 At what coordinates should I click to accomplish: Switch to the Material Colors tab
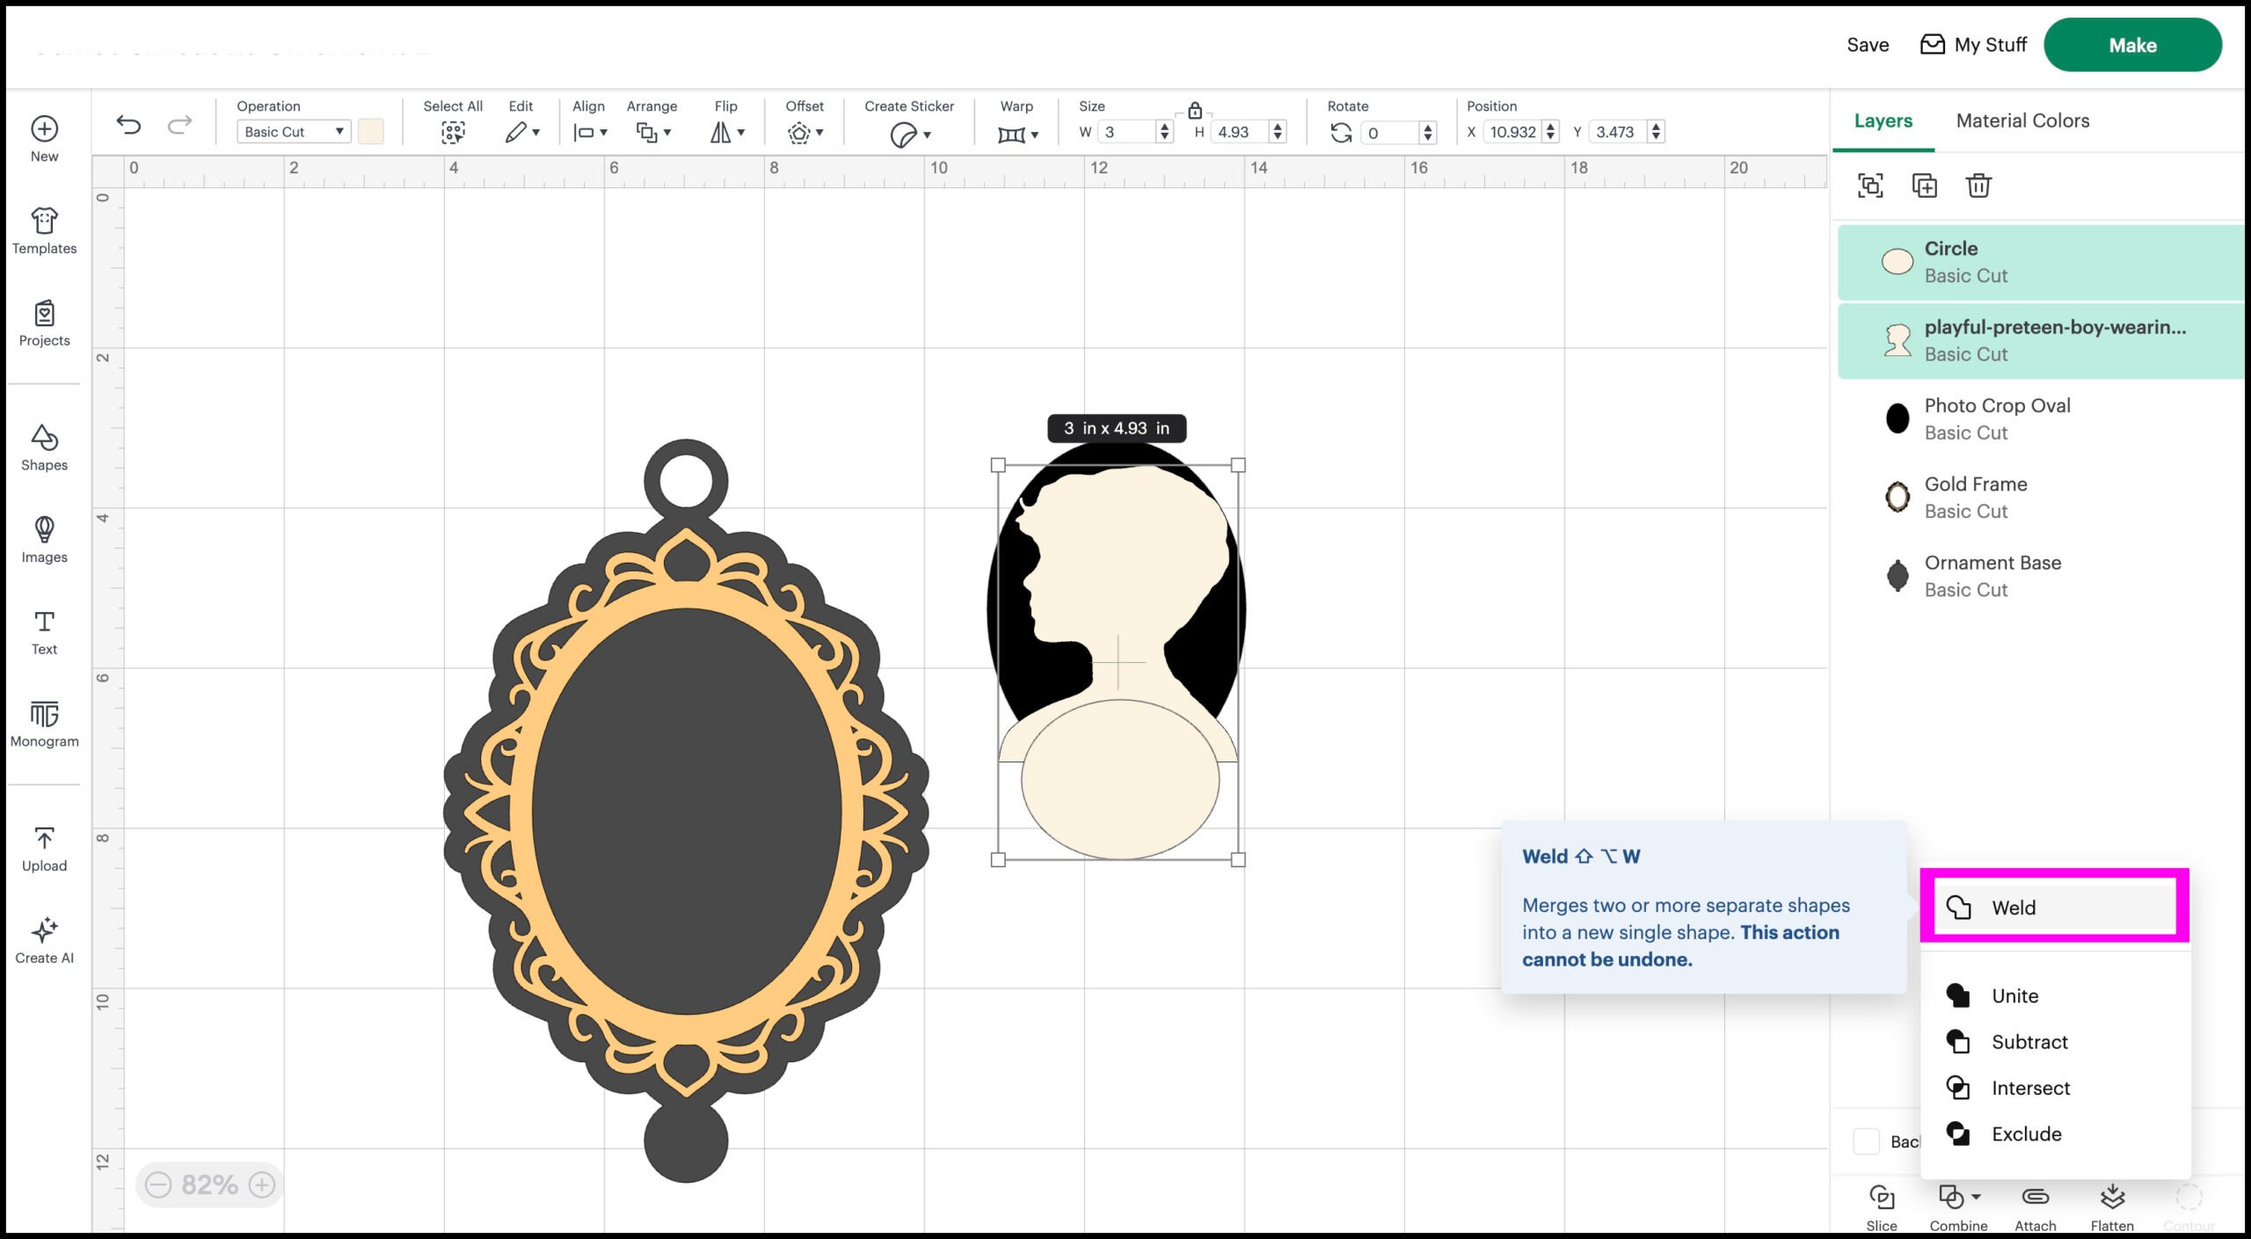[x=2022, y=120]
